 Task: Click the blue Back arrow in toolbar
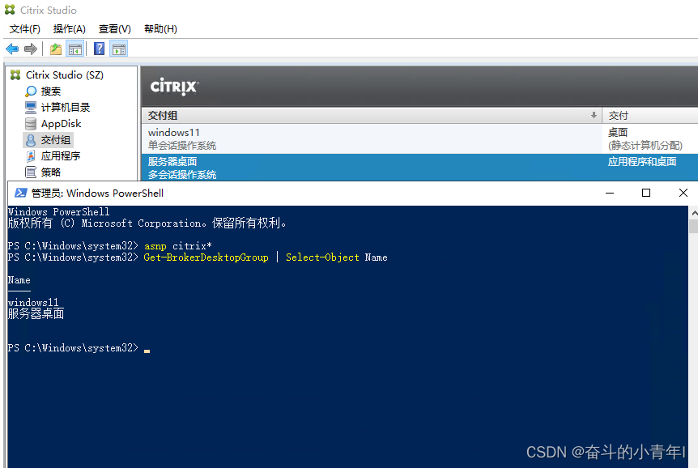pyautogui.click(x=12, y=49)
